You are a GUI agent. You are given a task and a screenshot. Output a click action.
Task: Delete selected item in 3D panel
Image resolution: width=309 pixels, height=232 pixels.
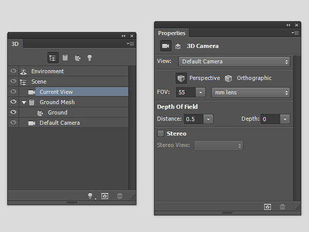point(120,196)
